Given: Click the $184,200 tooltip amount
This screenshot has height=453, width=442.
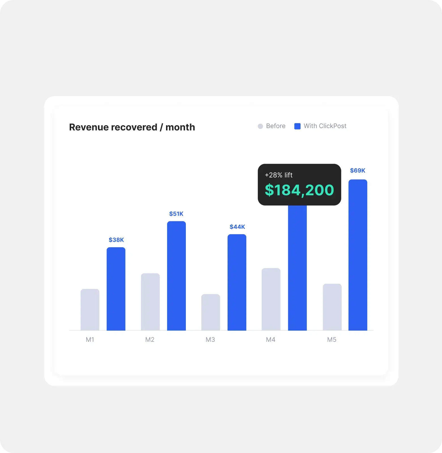Looking at the screenshot, I should 299,190.
